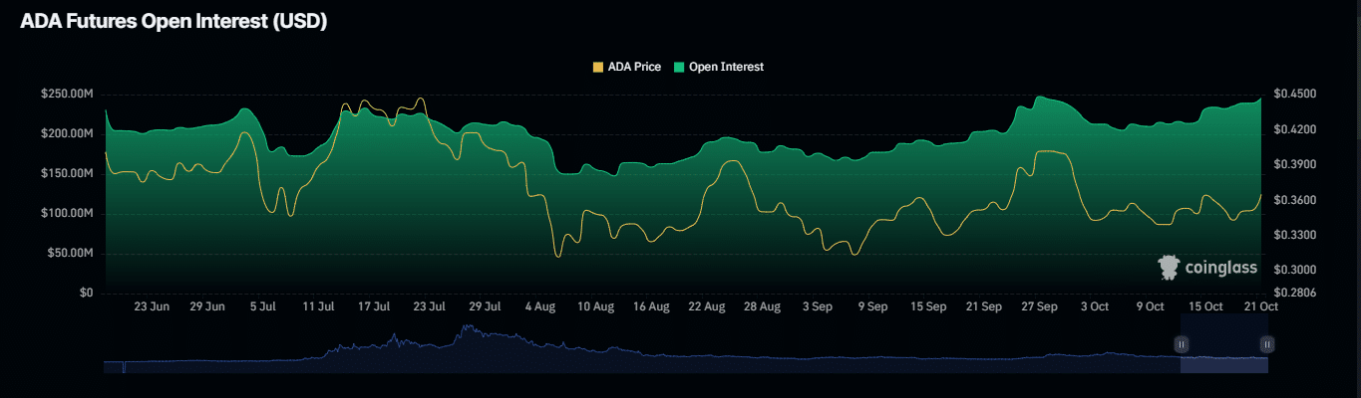Click the 27 Sep x-axis date label

(x=1038, y=307)
